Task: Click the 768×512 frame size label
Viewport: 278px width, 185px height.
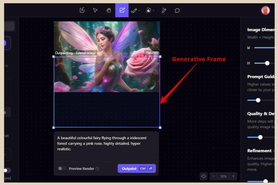Action: tap(152, 53)
